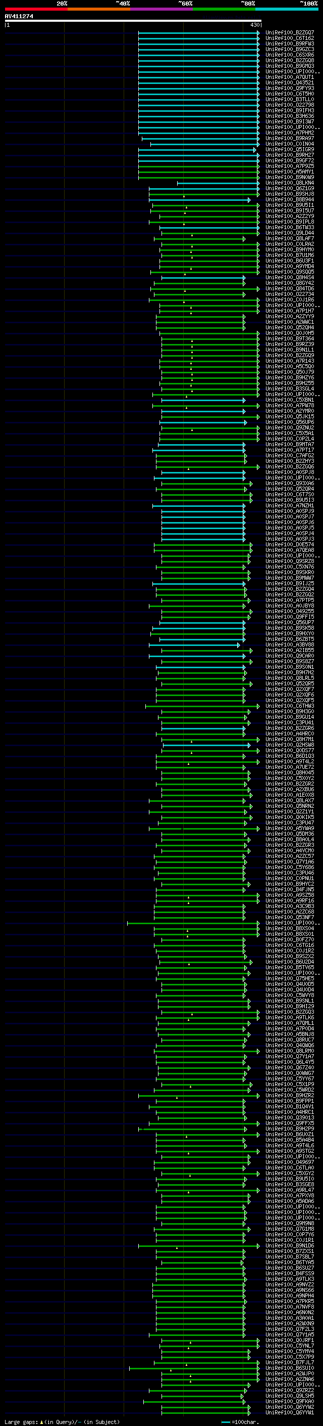Select hit UniRef100_Q6YYW1

290,1412
